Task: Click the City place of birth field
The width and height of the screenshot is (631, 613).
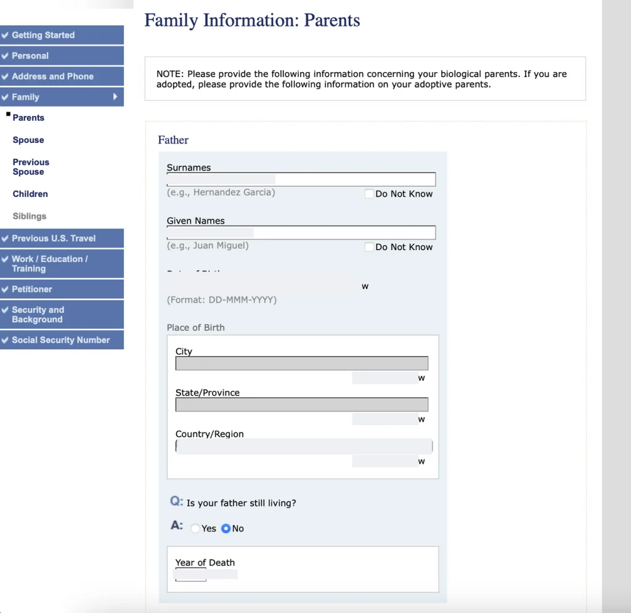Action: point(302,363)
